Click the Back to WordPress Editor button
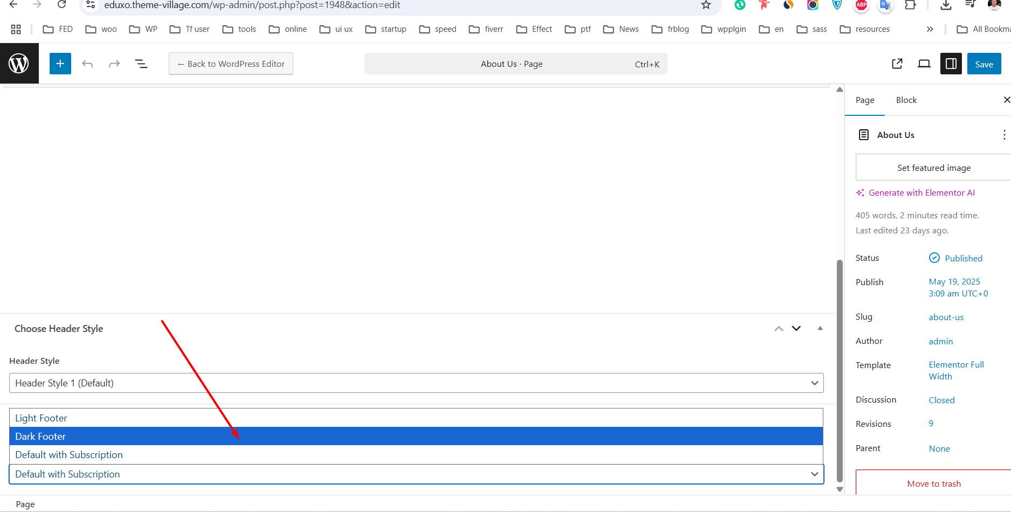 [230, 63]
